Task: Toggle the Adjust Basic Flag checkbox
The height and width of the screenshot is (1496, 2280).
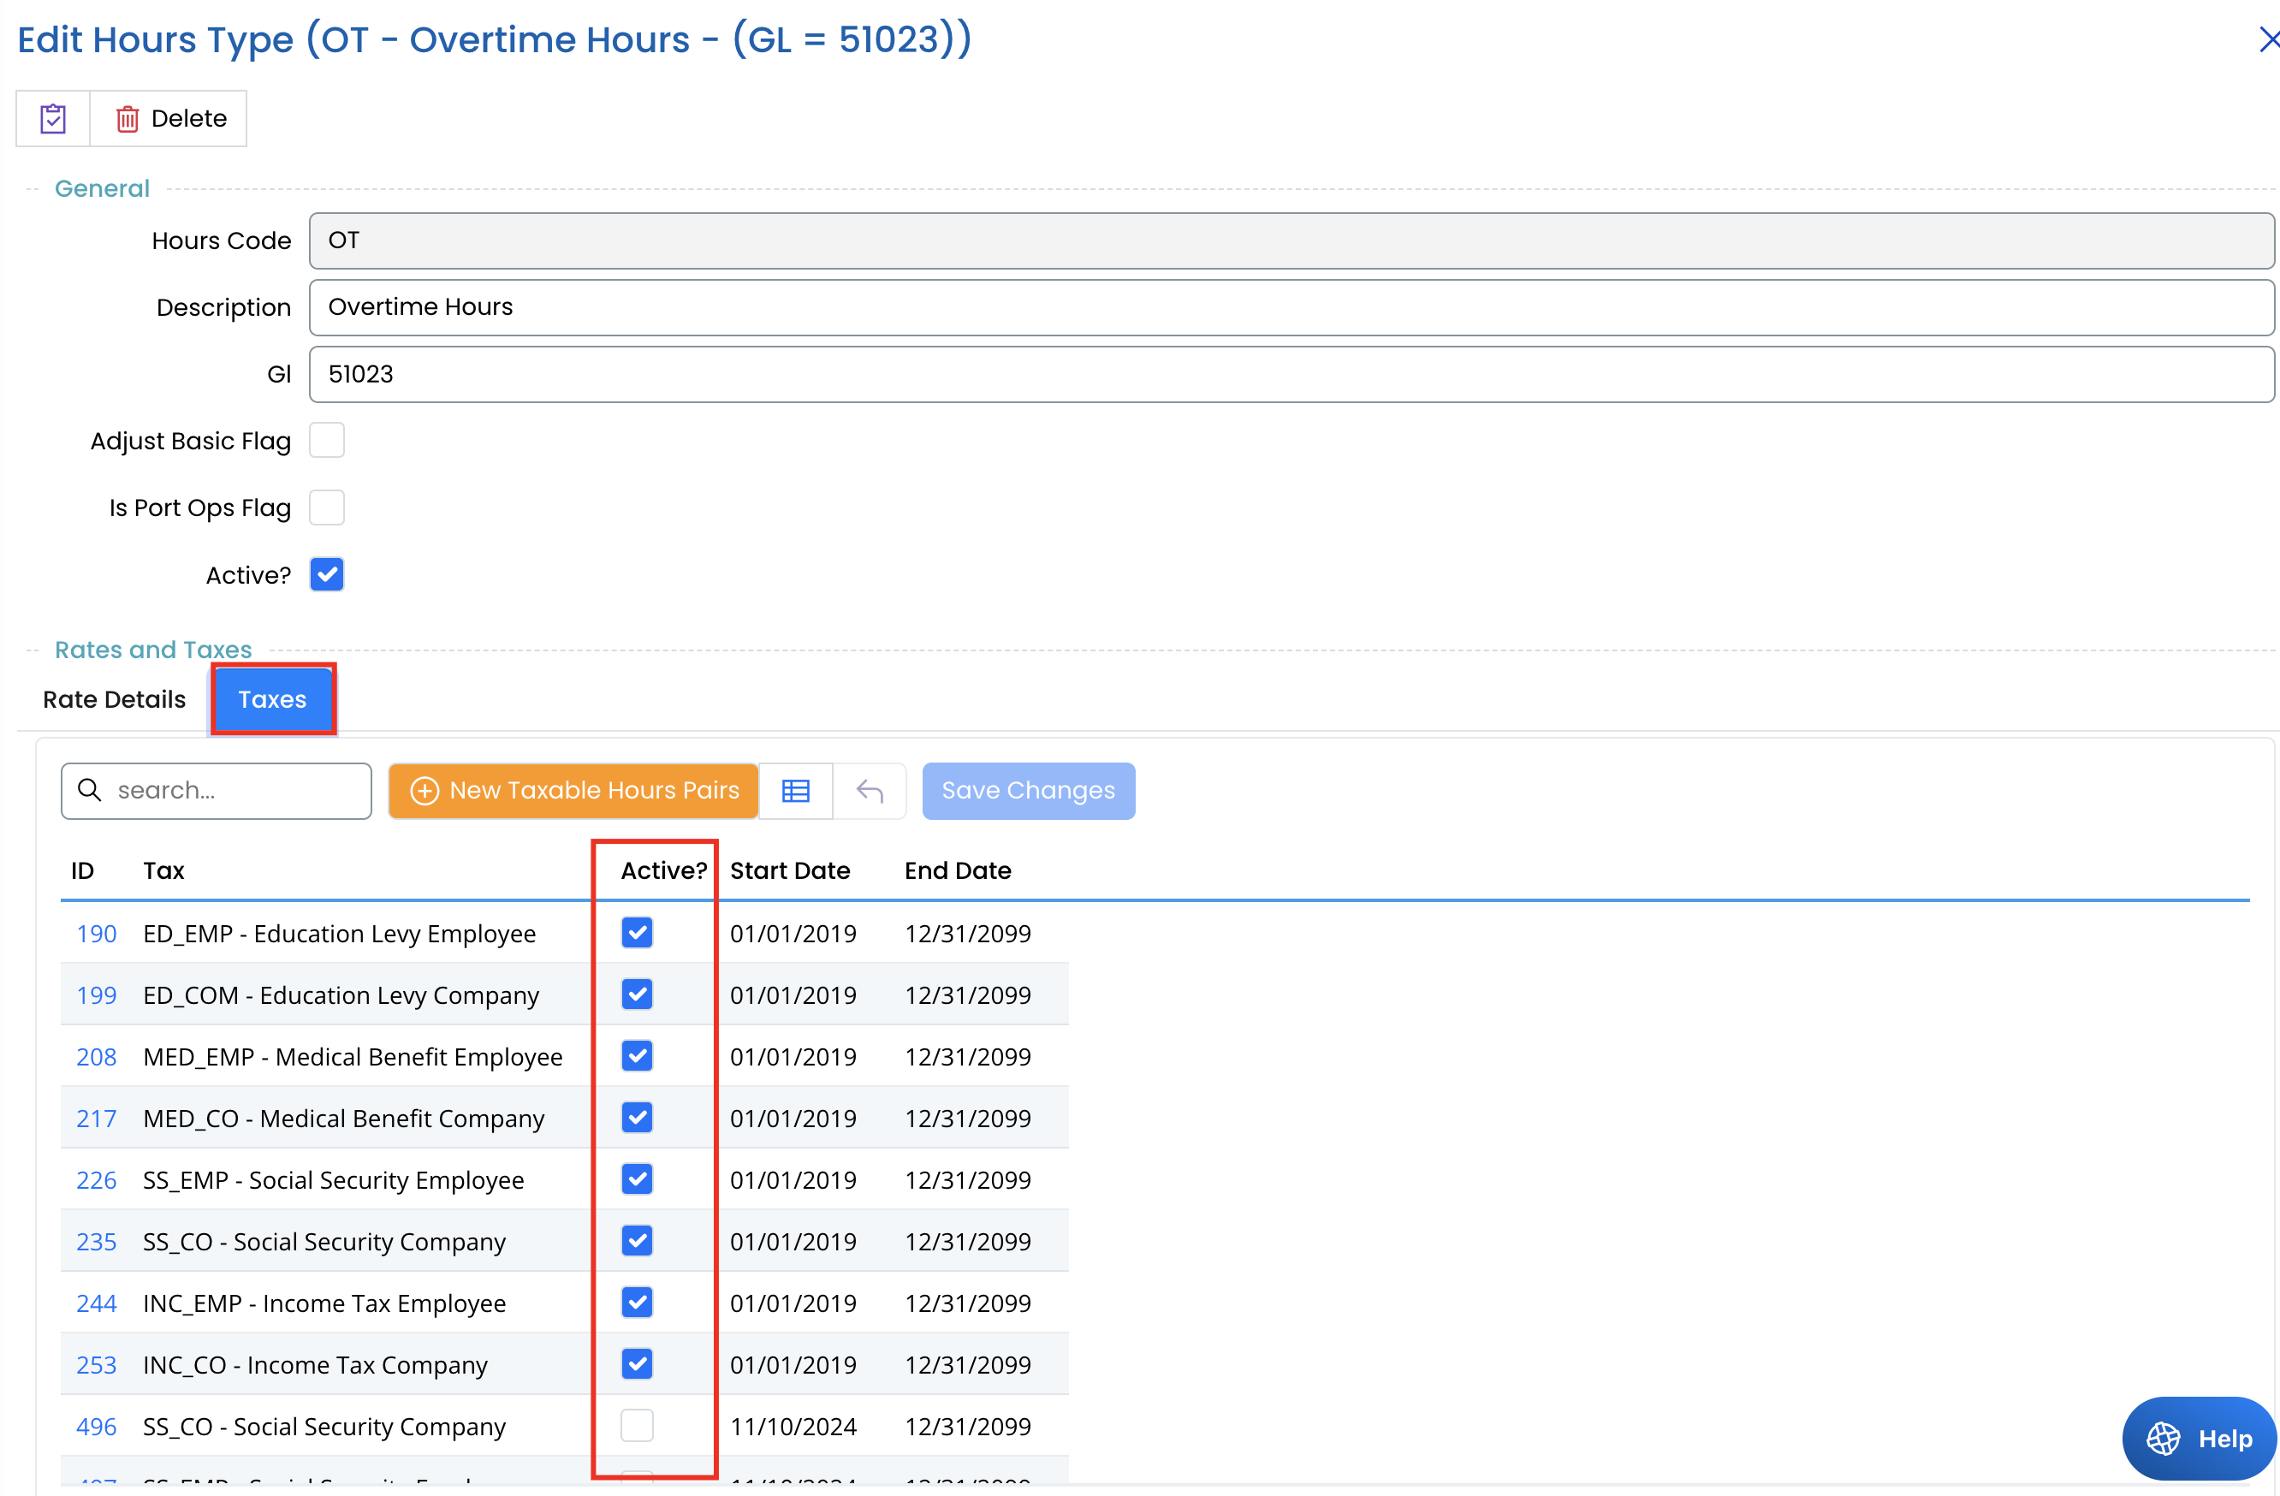Action: tap(327, 441)
